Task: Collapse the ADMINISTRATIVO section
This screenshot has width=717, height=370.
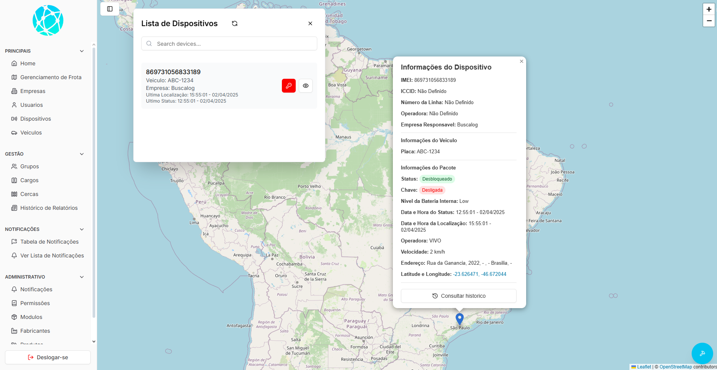Action: 81,277
